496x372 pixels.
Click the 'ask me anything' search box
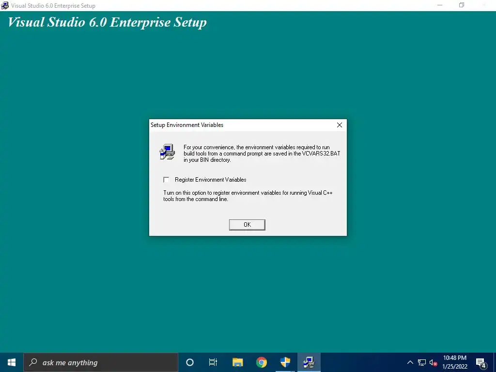coord(101,362)
